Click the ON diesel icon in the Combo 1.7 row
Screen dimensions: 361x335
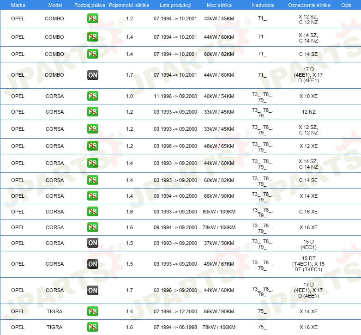[92, 75]
